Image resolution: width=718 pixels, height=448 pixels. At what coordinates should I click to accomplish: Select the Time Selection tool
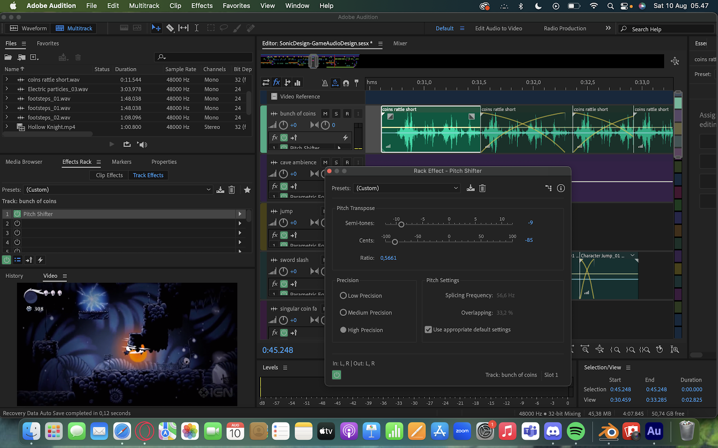(x=197, y=28)
